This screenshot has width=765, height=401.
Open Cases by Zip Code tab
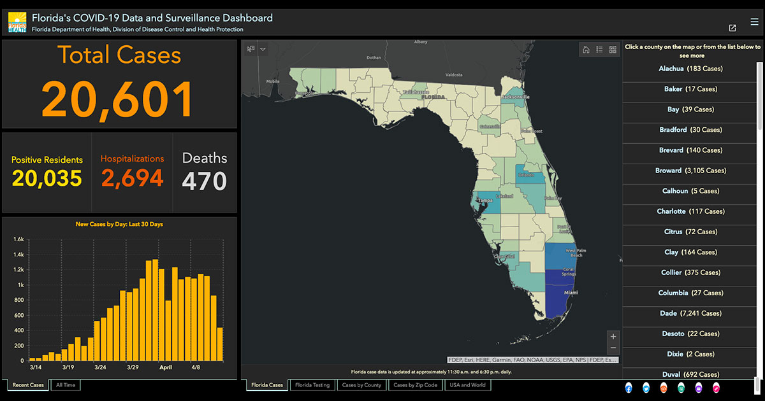tap(415, 385)
